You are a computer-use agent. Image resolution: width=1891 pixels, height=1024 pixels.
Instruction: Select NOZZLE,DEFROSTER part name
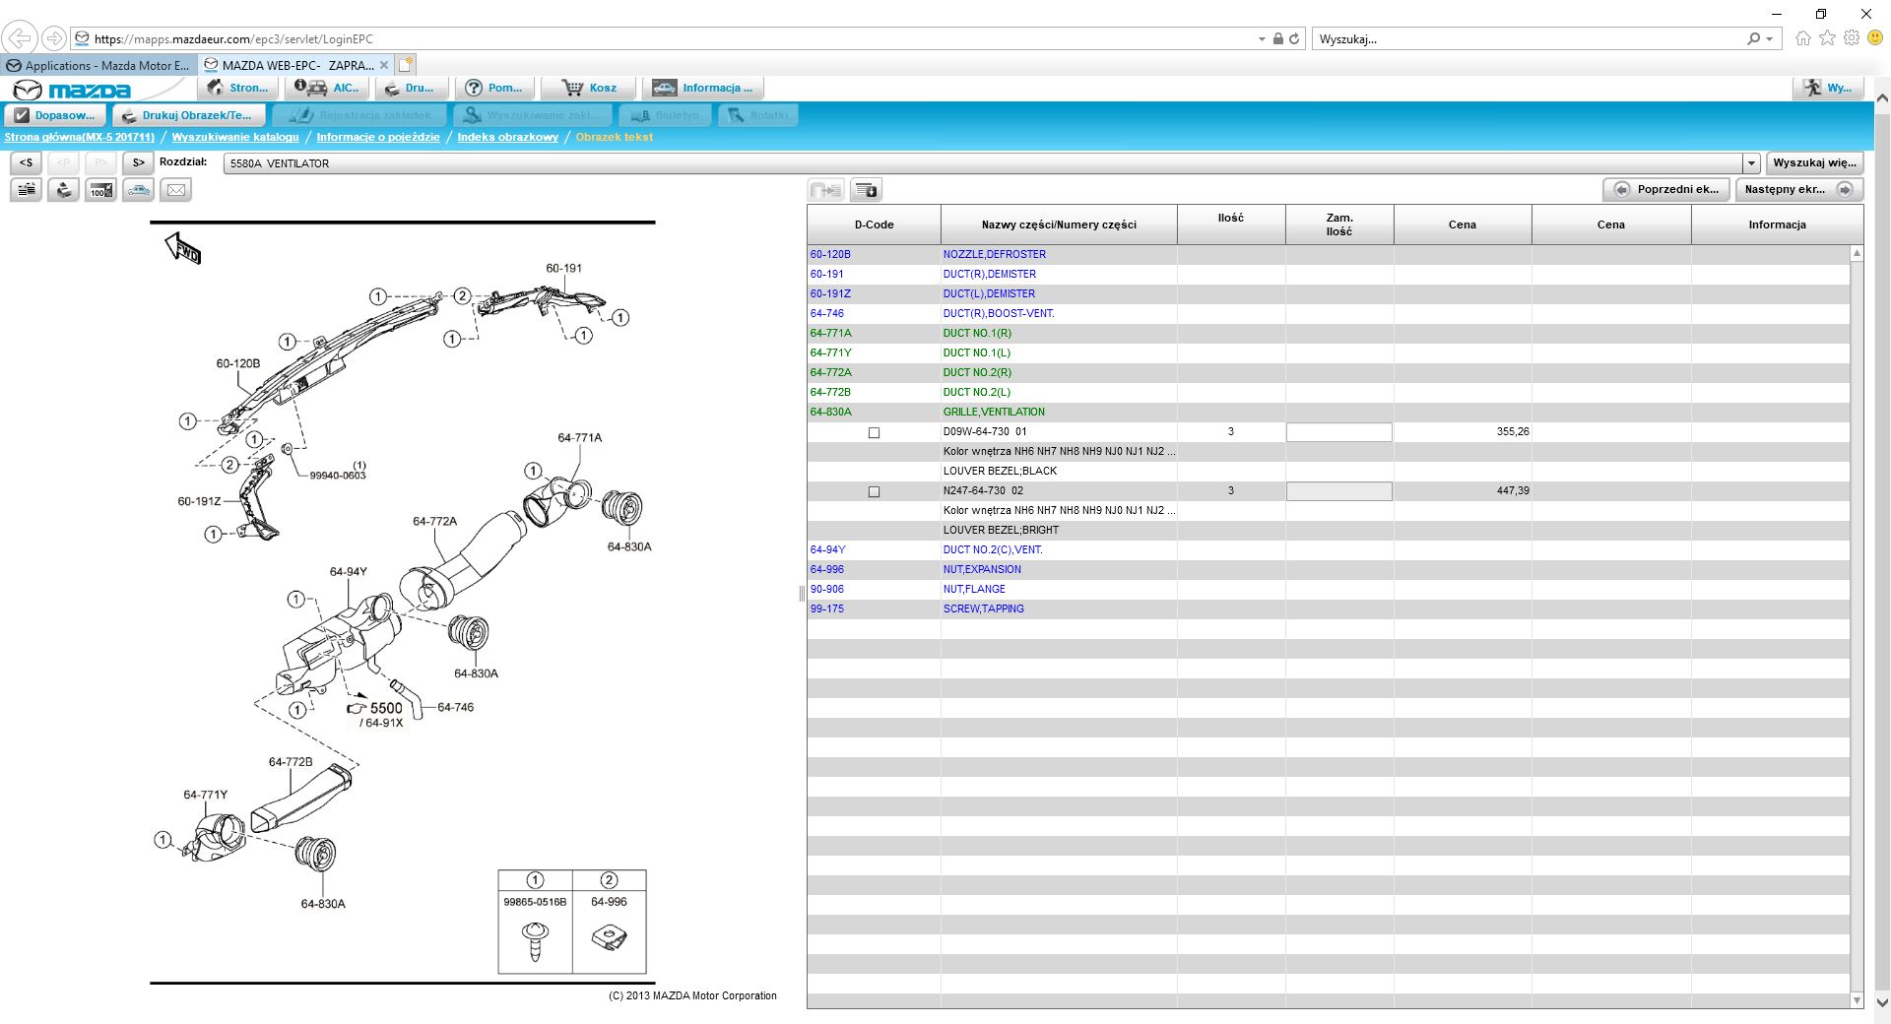coord(994,254)
